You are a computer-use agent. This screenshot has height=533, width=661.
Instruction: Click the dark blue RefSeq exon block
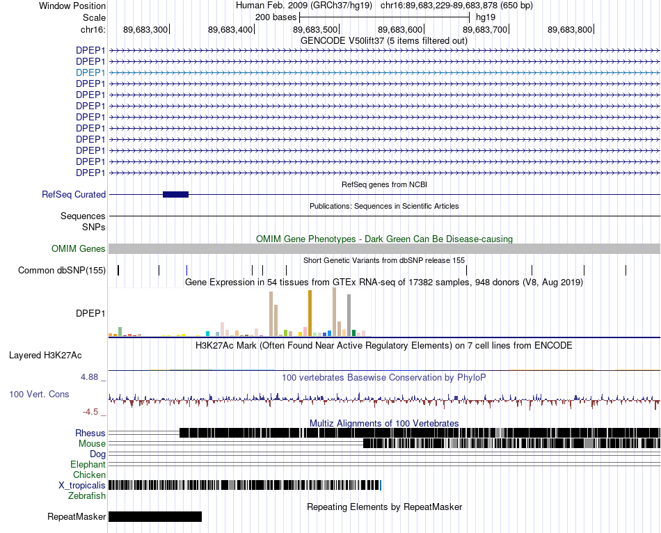[176, 194]
